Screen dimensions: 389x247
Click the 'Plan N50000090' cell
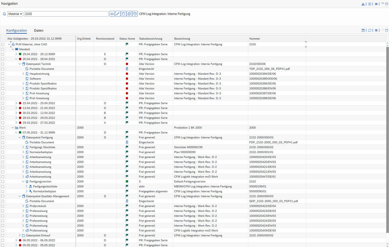tap(185, 152)
